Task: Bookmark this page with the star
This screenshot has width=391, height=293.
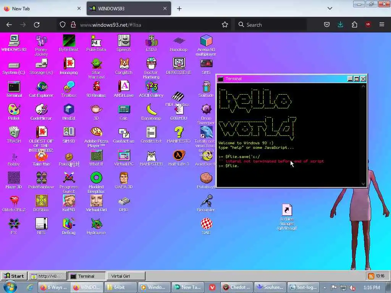Action: (x=225, y=25)
